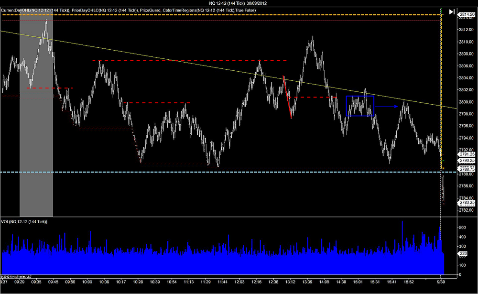Click the 11:44 time axis label

223,282
